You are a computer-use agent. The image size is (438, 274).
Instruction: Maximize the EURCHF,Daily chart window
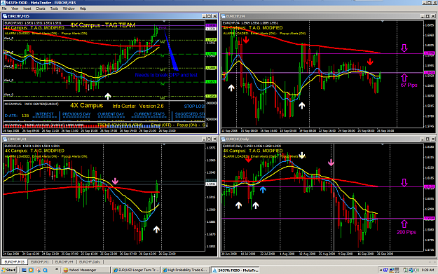coord(427,139)
